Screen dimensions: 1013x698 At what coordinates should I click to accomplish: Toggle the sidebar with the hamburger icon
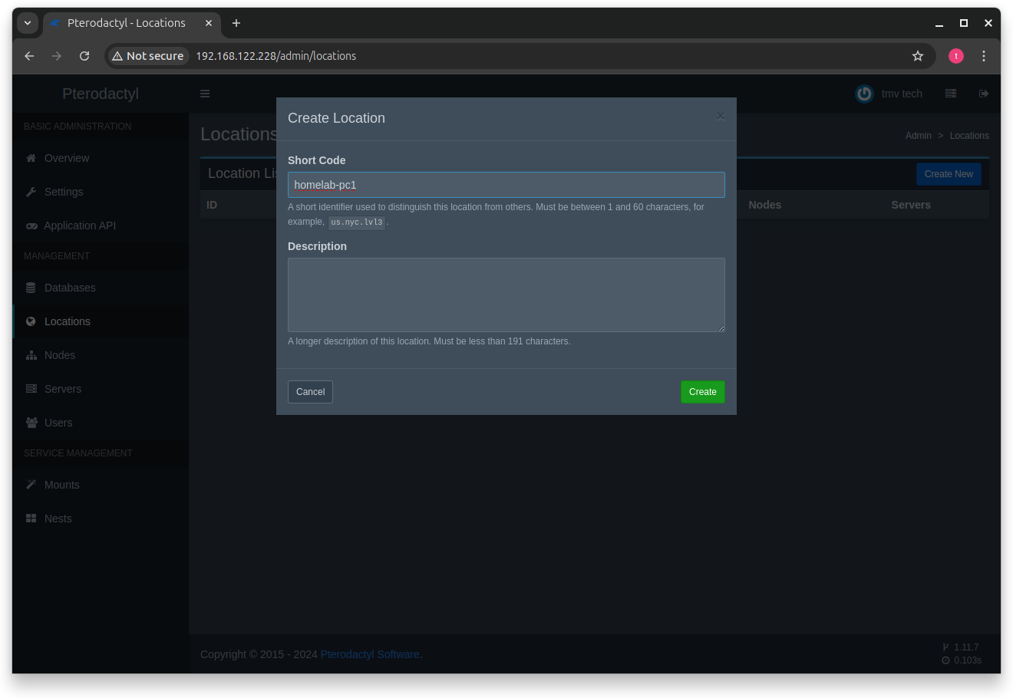[205, 94]
